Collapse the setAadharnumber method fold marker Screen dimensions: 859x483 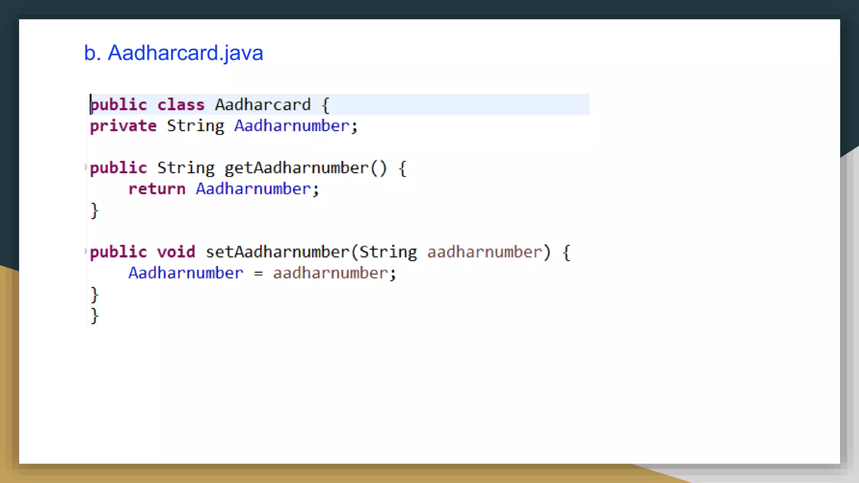pos(86,251)
